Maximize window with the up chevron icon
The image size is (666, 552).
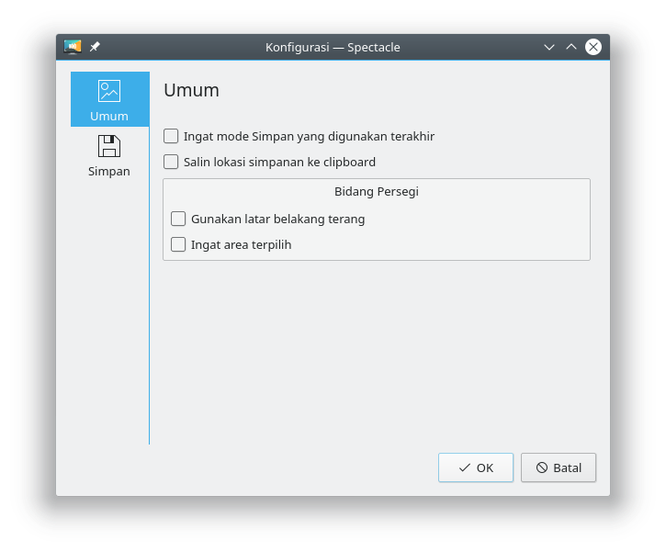point(571,47)
